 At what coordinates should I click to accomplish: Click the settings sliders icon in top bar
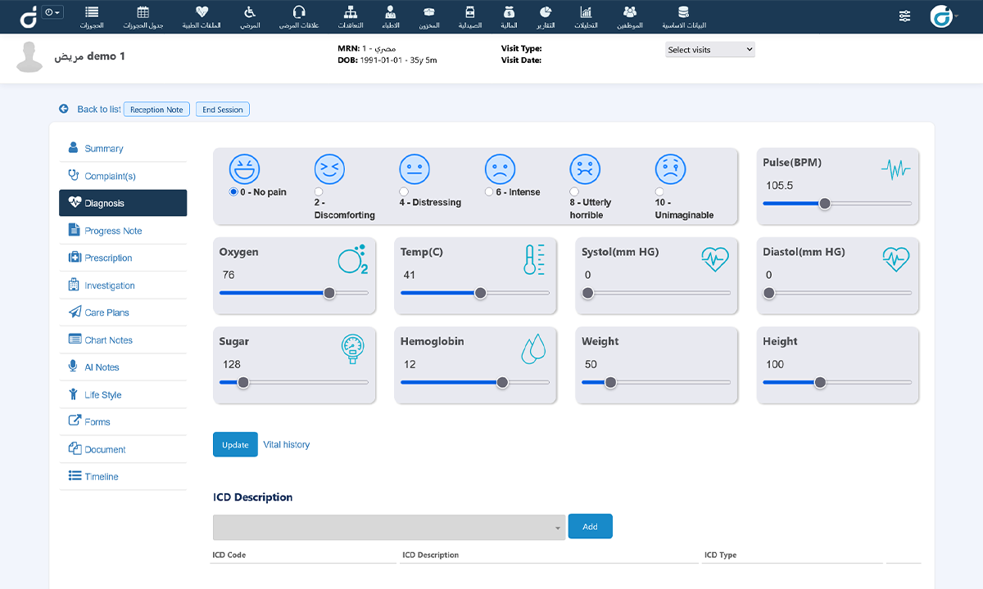[x=905, y=16]
